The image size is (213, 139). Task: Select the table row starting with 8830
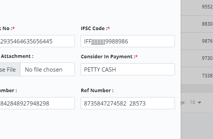point(197,24)
